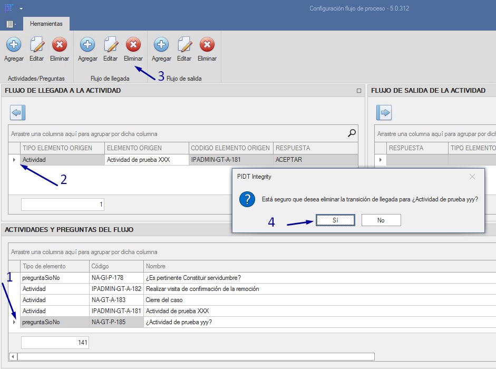Click the right arrow icon in Flujo de salida
This screenshot has width=496, height=369.
point(384,112)
